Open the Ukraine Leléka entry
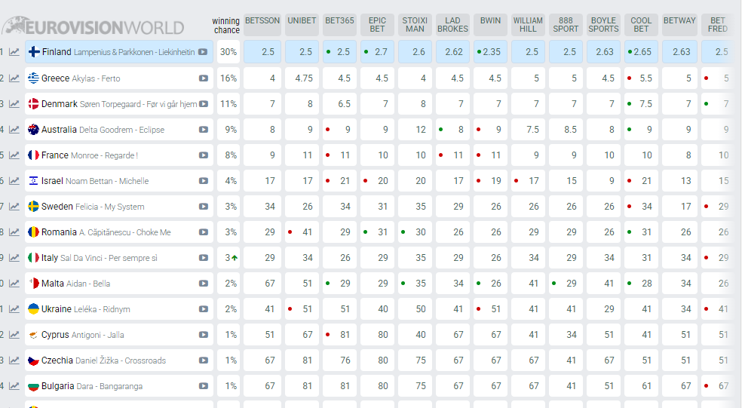This screenshot has height=408, width=742. click(x=119, y=309)
